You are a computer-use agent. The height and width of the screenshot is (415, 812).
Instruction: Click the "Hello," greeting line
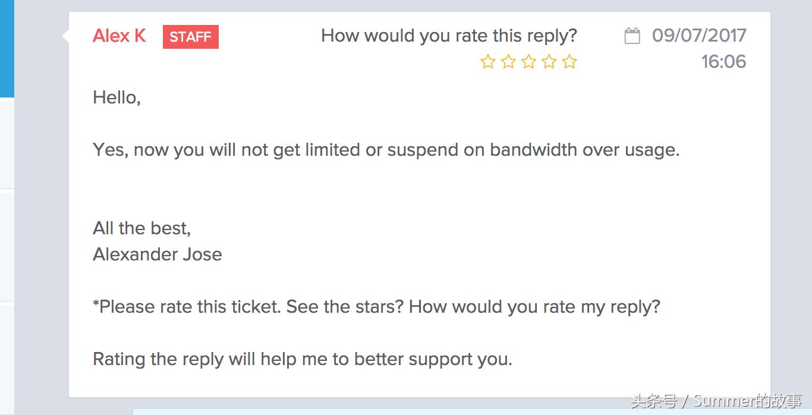[117, 98]
